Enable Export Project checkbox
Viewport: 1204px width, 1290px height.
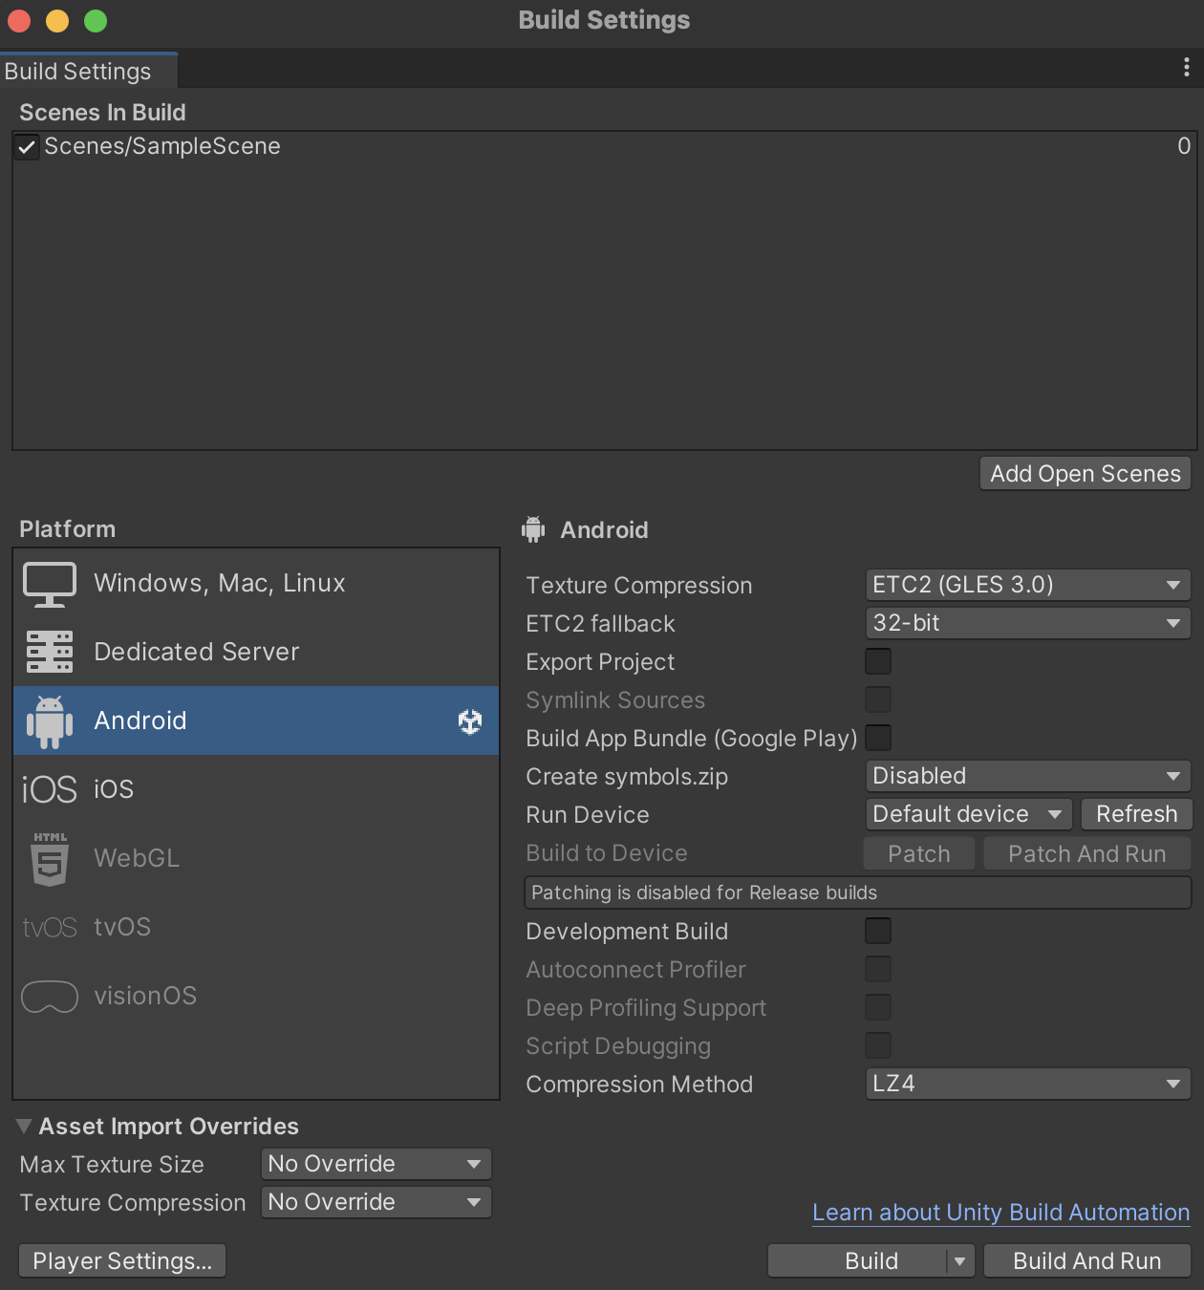(x=878, y=661)
